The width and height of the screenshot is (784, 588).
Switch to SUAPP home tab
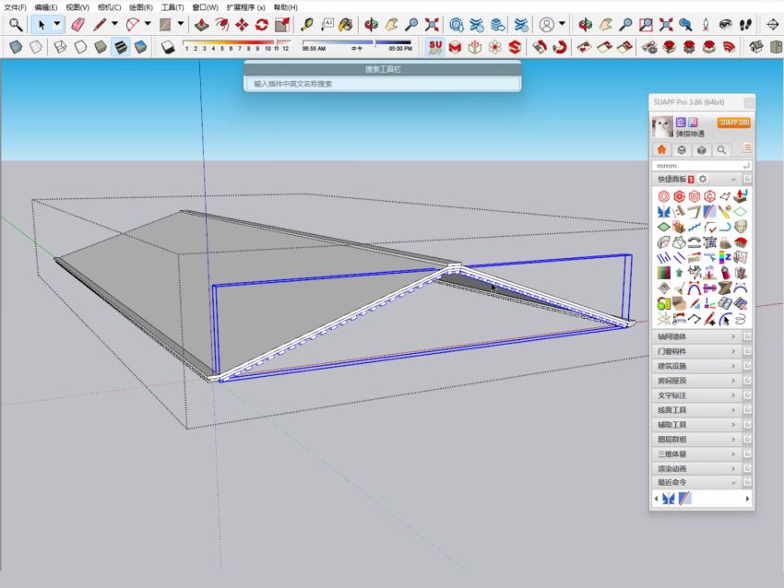pos(662,149)
